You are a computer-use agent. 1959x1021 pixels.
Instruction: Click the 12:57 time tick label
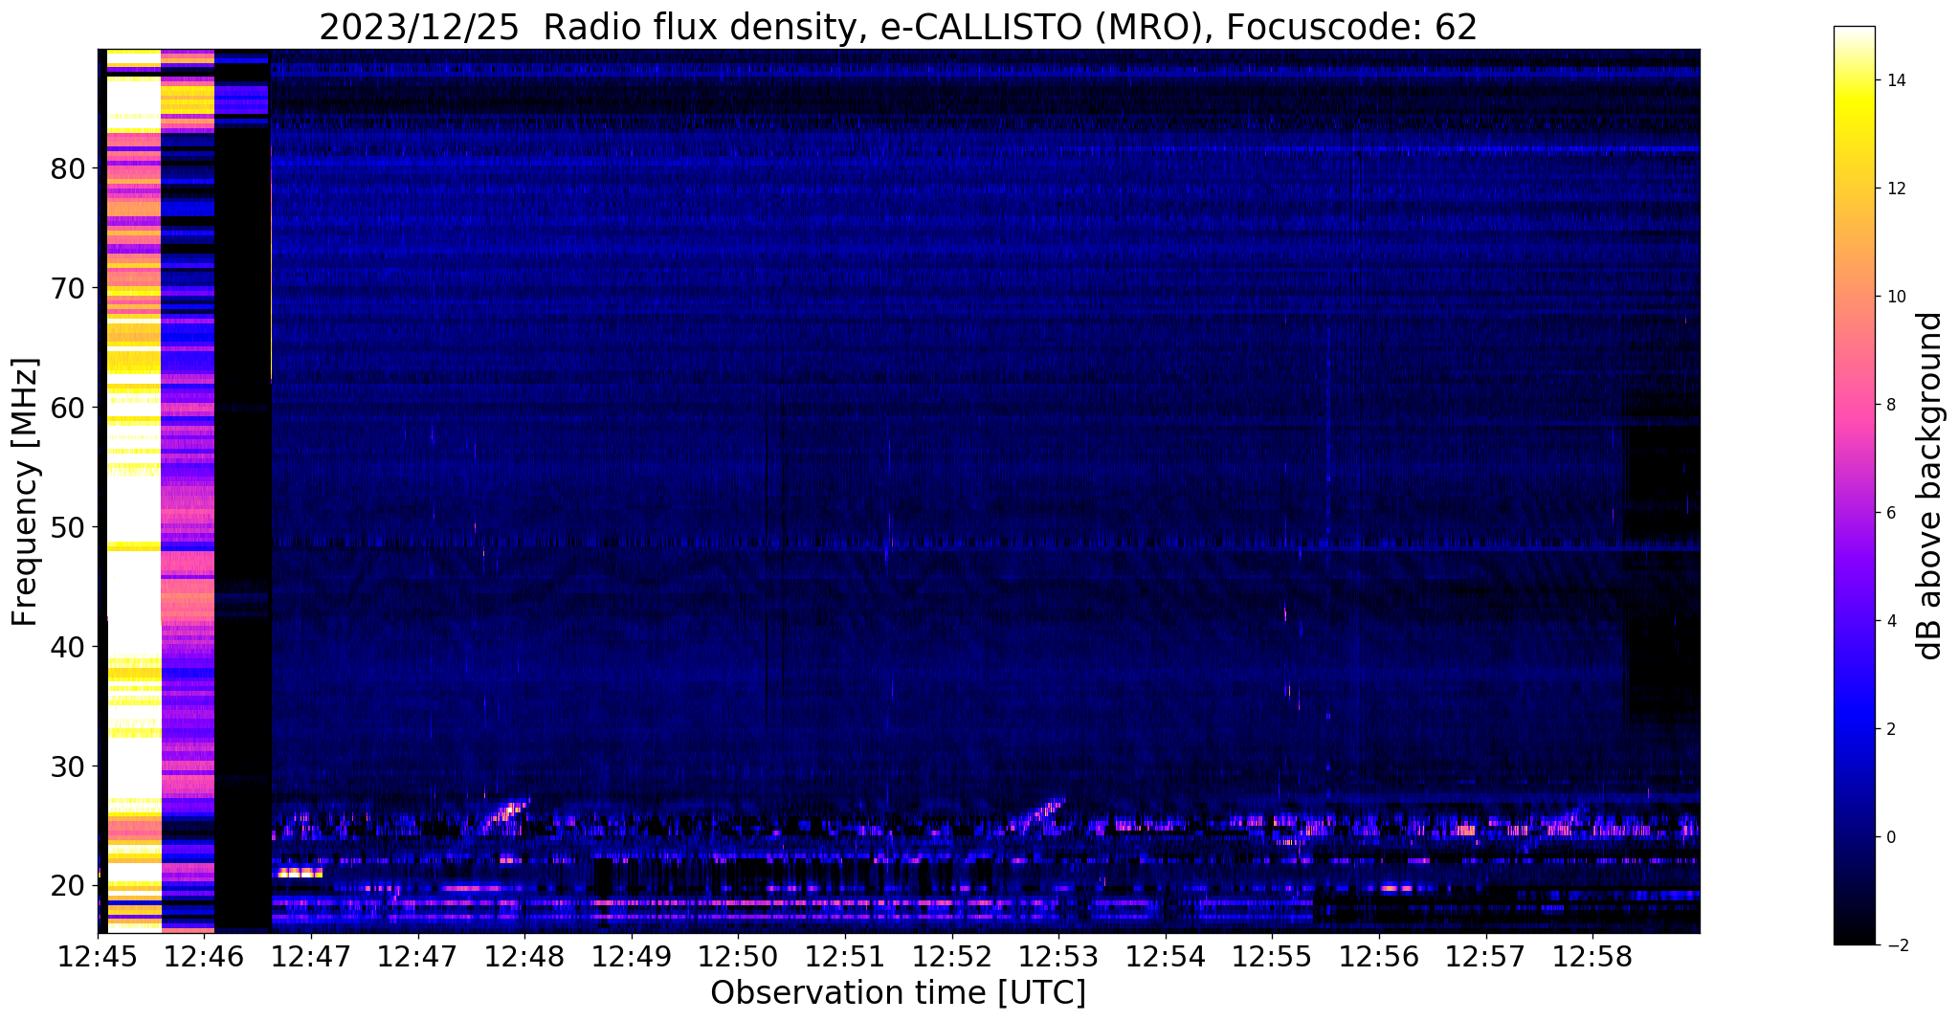(x=1485, y=957)
